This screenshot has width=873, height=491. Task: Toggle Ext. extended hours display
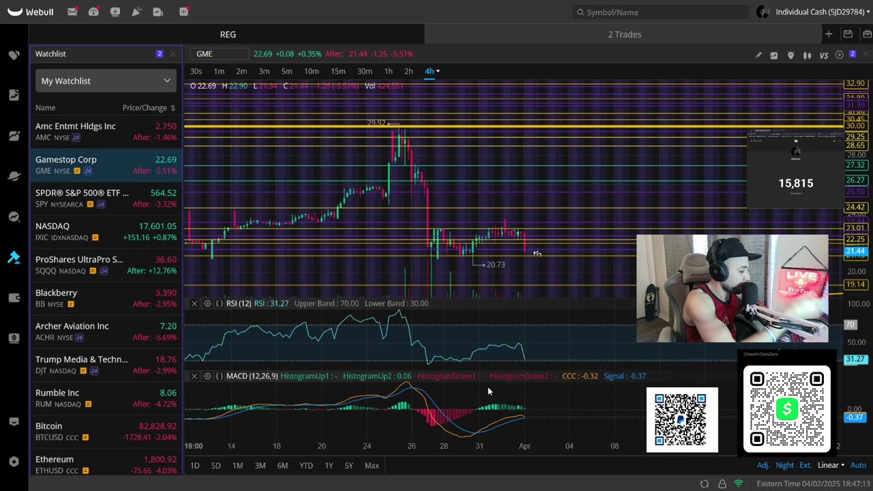[x=805, y=465]
